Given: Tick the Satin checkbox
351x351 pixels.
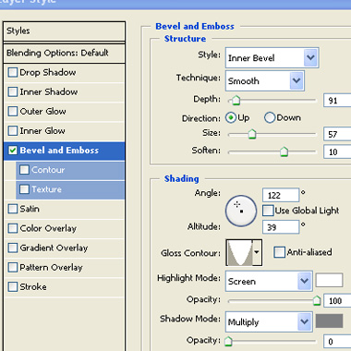Looking at the screenshot, I should point(13,209).
